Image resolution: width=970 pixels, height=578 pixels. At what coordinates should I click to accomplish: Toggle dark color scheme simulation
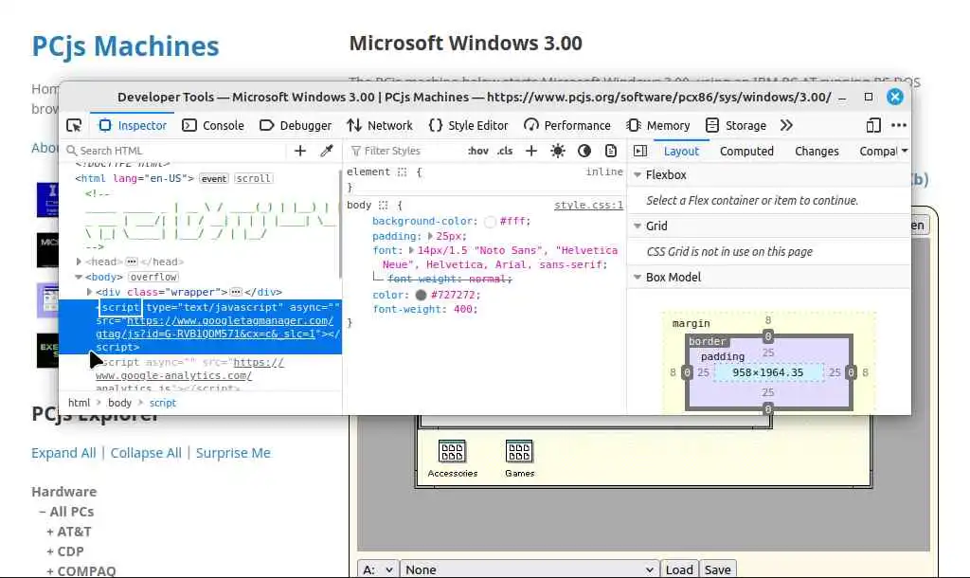click(x=584, y=151)
